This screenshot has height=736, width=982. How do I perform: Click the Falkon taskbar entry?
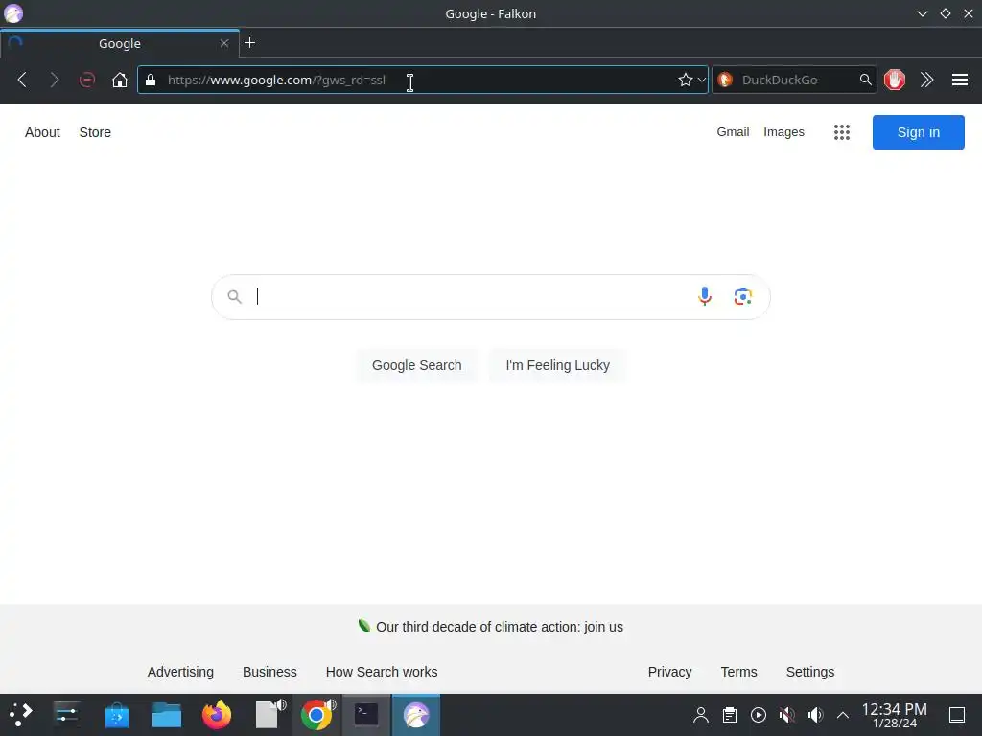point(416,715)
